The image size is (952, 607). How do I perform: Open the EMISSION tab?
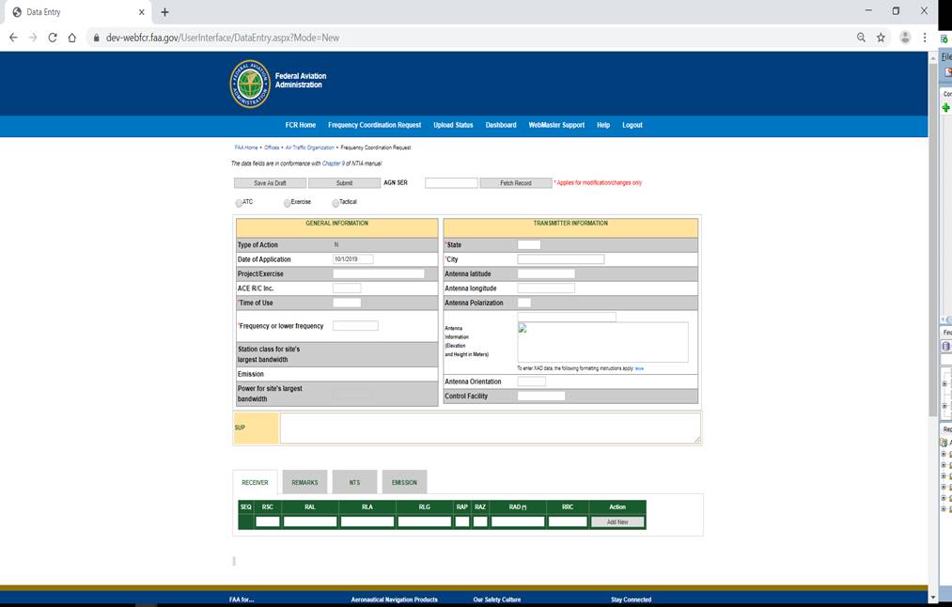pyautogui.click(x=404, y=482)
